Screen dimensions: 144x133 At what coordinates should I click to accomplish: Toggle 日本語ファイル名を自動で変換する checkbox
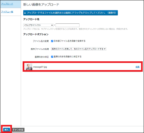point(52,41)
